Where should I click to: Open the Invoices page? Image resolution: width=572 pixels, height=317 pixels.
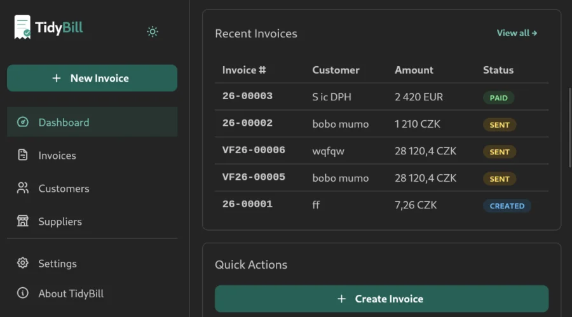(x=92, y=156)
